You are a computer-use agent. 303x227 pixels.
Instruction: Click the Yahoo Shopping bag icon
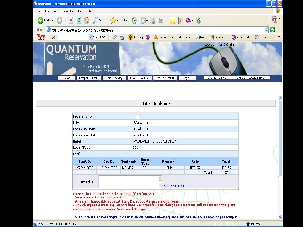tap(213, 37)
